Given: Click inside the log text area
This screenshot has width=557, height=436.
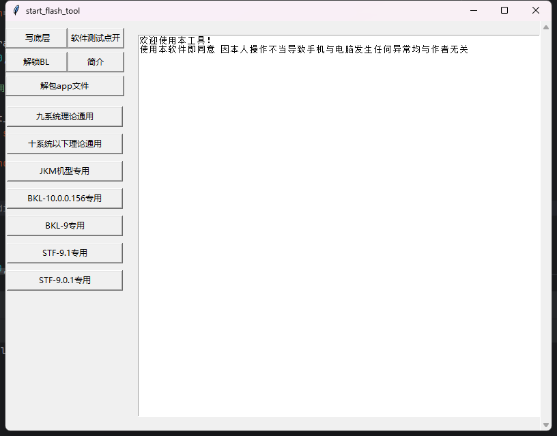Looking at the screenshot, I should (339, 226).
